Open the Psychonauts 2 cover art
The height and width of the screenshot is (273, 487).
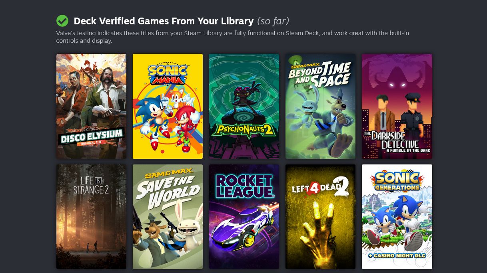244,106
